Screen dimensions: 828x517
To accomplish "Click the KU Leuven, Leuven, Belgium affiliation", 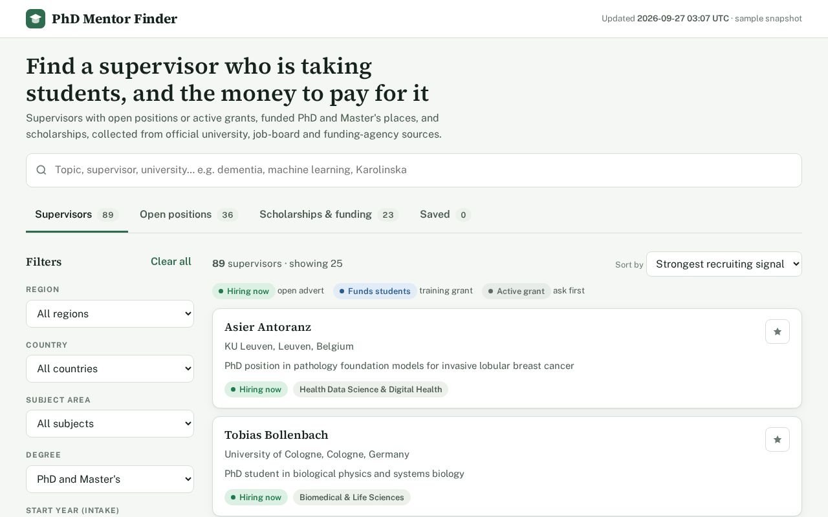I will (x=289, y=346).
